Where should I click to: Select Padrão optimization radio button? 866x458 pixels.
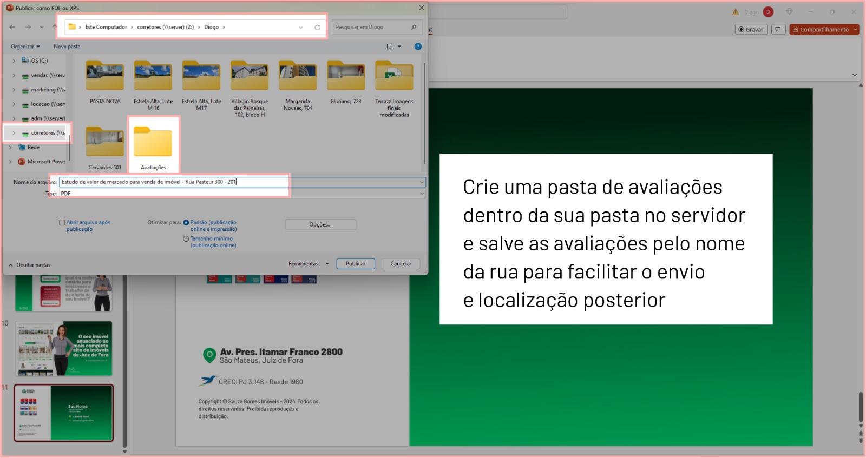coord(186,222)
